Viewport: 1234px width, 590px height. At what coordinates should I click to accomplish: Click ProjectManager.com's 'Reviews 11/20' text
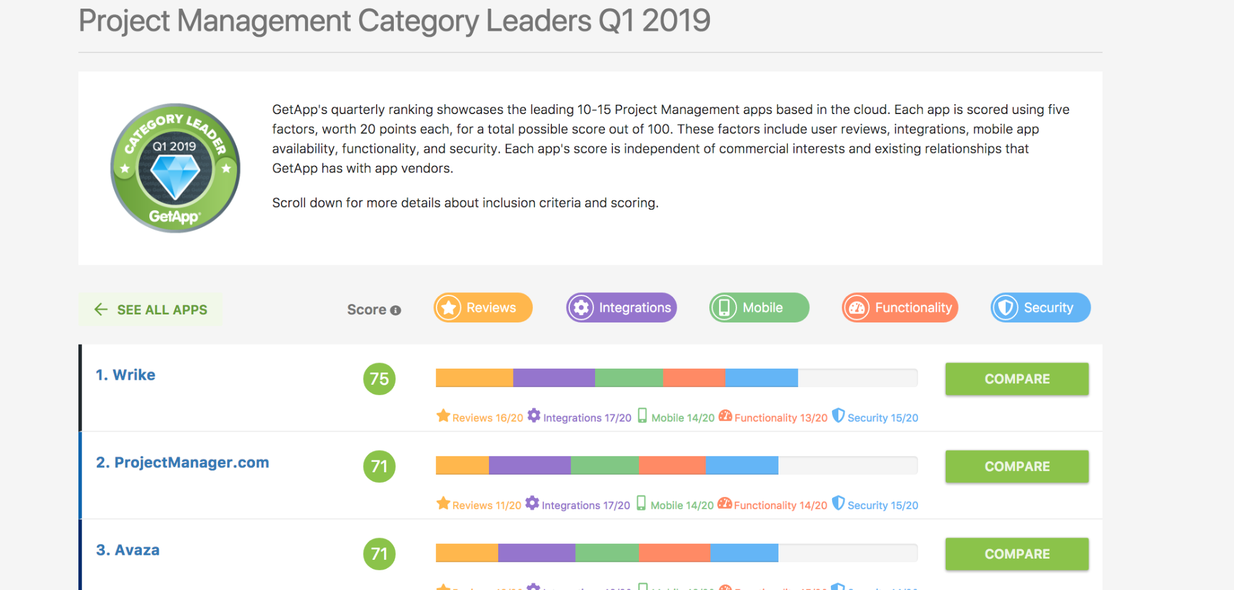(487, 506)
